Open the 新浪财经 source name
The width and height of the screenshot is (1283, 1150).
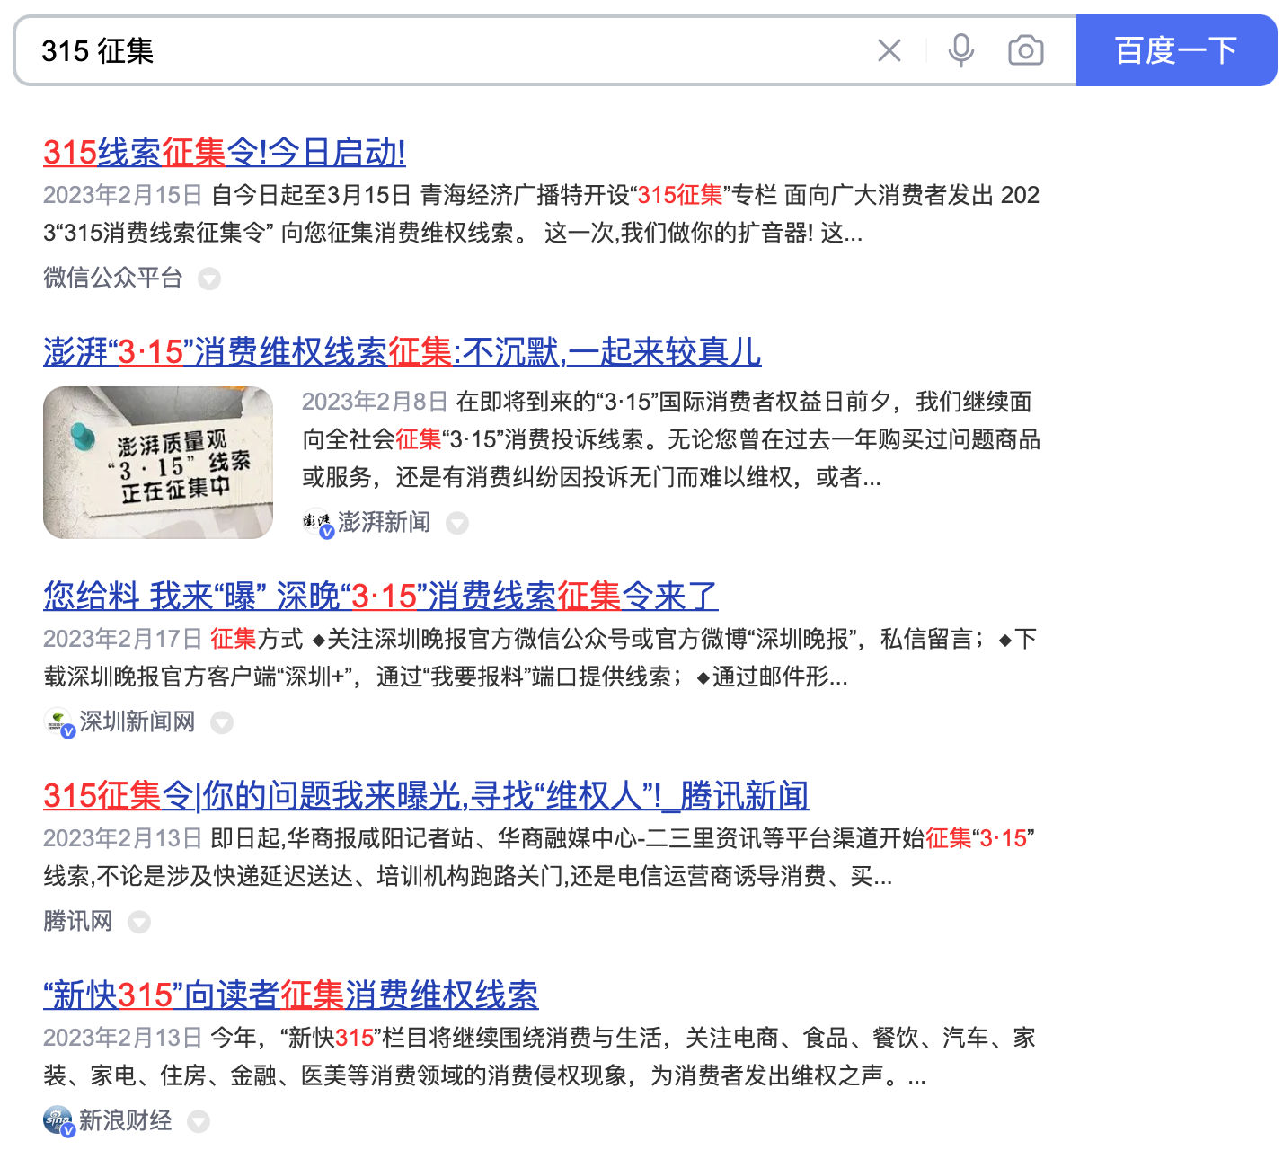pyautogui.click(x=126, y=1120)
